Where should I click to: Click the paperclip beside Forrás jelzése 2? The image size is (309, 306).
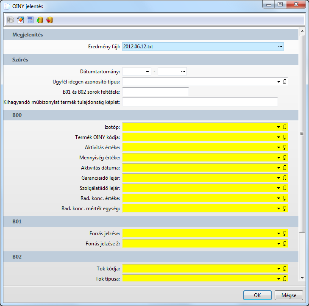click(x=284, y=244)
